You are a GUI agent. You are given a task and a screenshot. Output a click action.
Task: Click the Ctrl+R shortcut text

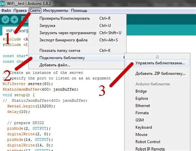pos(105,18)
